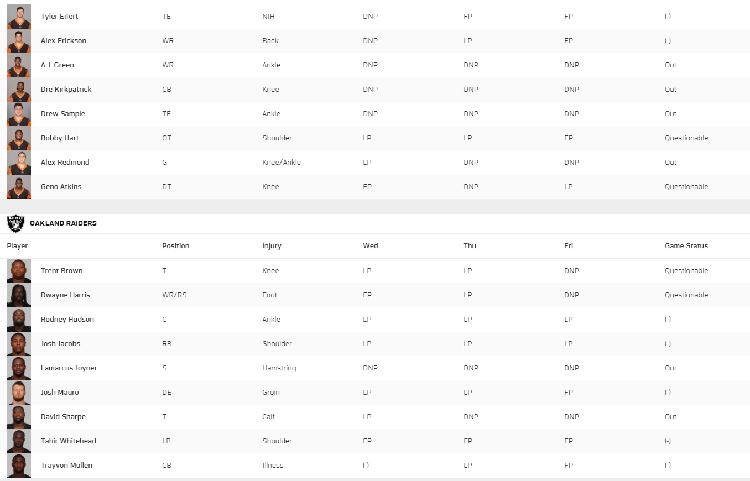750x481 pixels.
Task: Click the Injury column header
Action: coord(272,246)
